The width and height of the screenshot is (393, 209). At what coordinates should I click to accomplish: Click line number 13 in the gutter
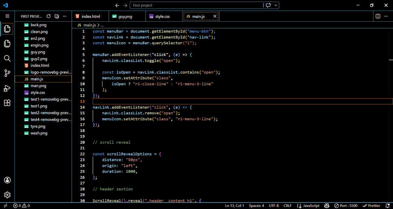pyautogui.click(x=83, y=102)
